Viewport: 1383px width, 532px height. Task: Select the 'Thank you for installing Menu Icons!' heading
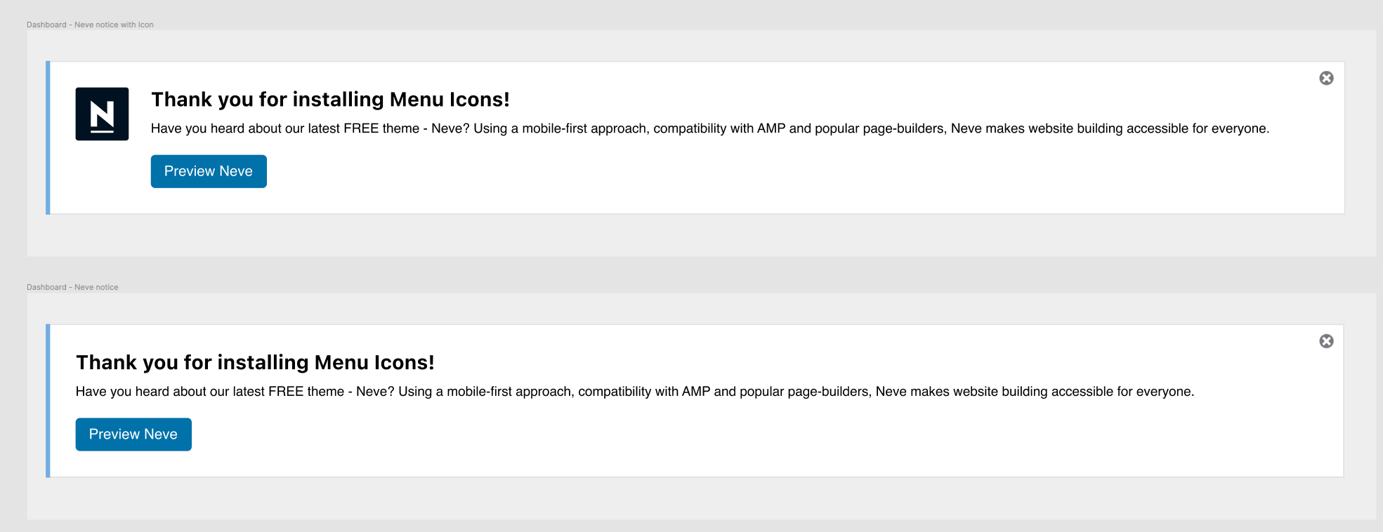pyautogui.click(x=331, y=99)
